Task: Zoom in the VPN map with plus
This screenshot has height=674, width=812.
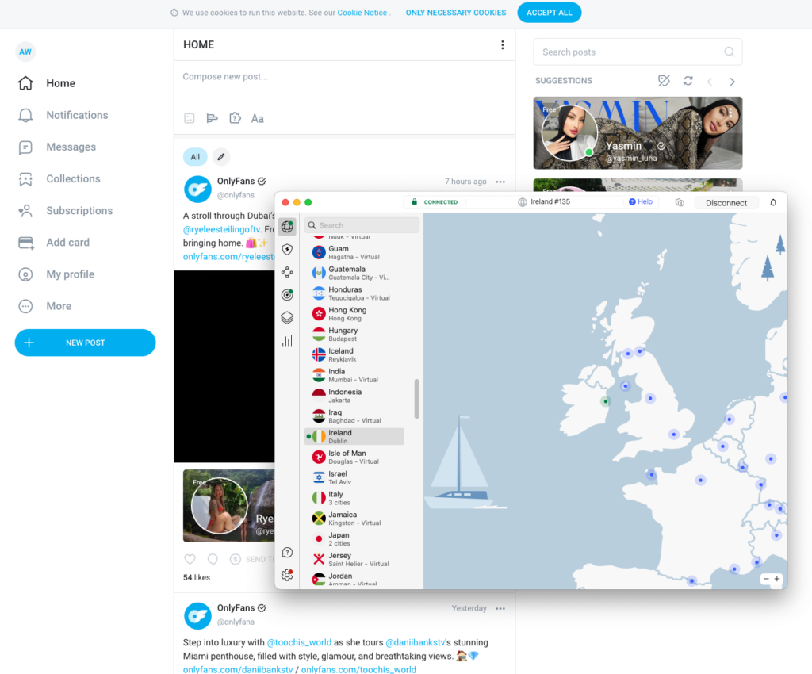Action: point(777,579)
